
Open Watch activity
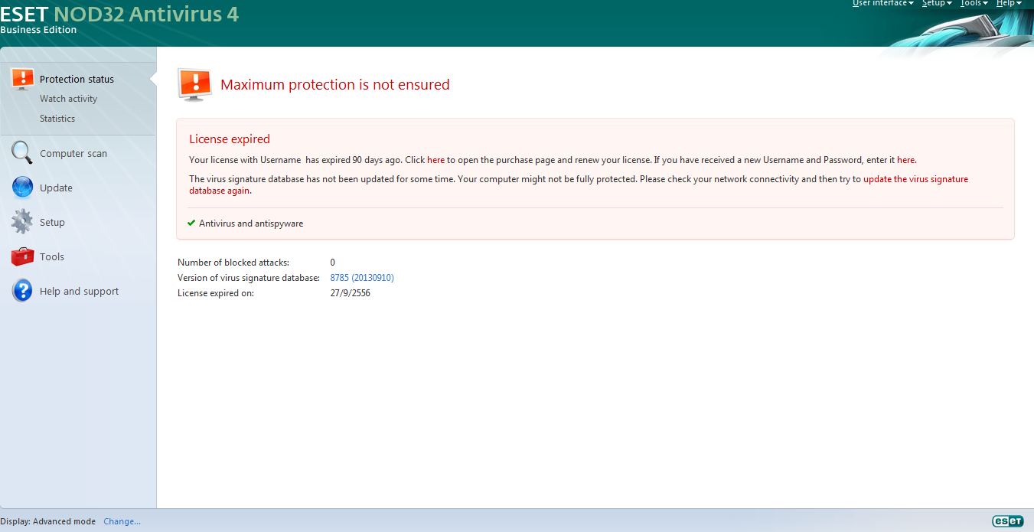point(68,99)
